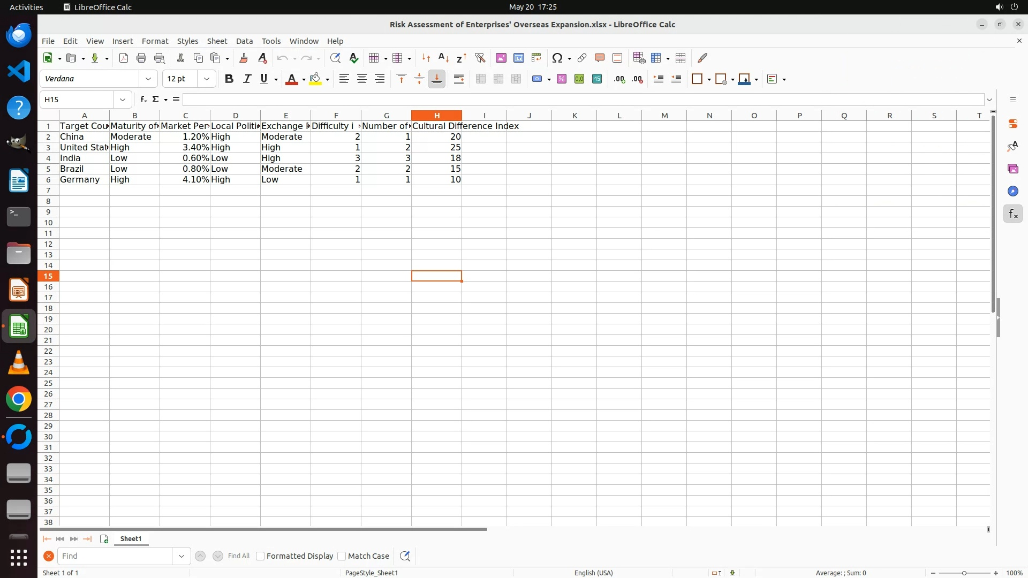The width and height of the screenshot is (1028, 578).
Task: Click the Center Horizontally alignment icon
Action: click(362, 79)
